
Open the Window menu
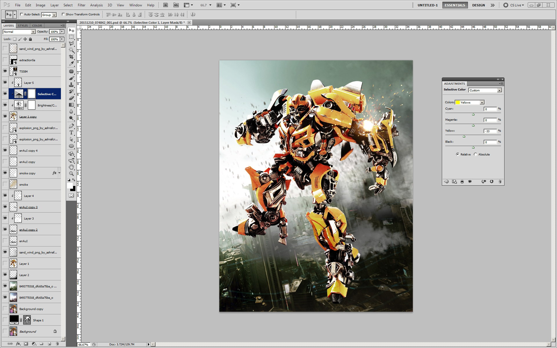135,5
